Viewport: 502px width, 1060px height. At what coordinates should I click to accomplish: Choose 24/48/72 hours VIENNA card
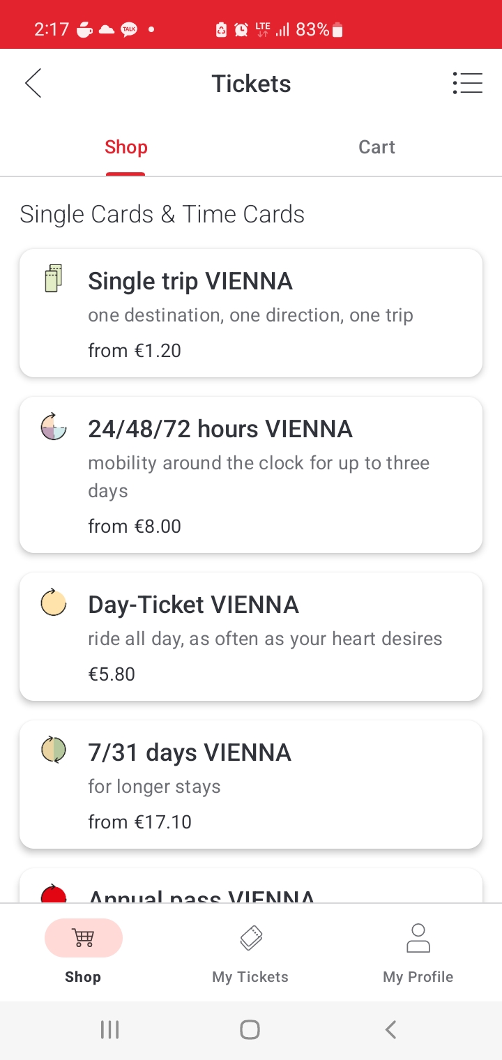click(x=251, y=475)
